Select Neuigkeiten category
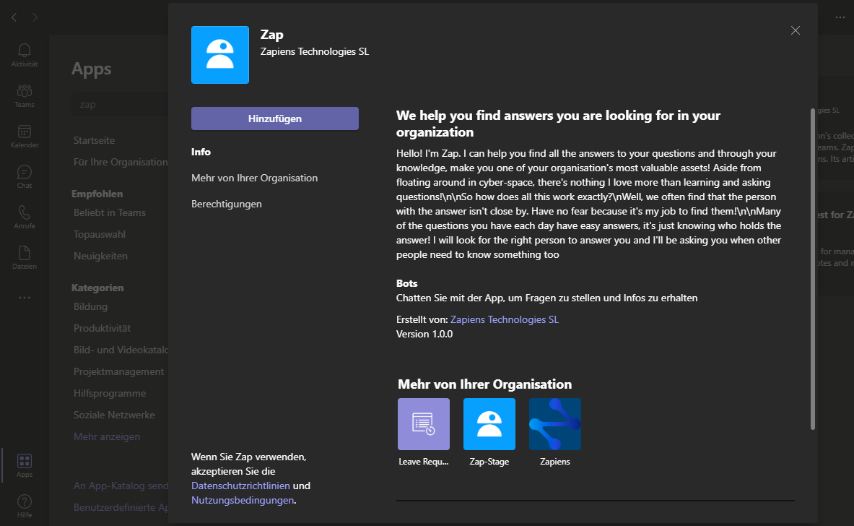Screen dimensions: 854x526 pyautogui.click(x=101, y=256)
